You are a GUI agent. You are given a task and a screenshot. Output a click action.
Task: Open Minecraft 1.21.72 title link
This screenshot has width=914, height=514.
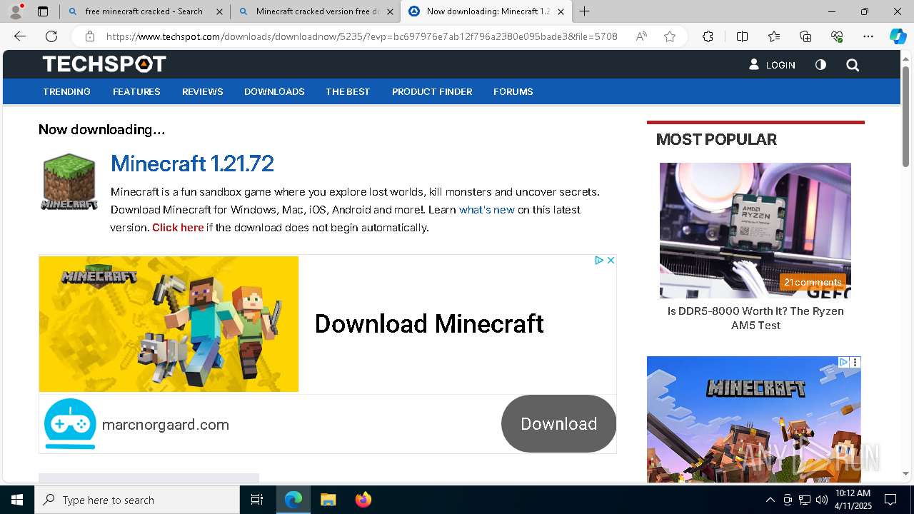pyautogui.click(x=192, y=163)
